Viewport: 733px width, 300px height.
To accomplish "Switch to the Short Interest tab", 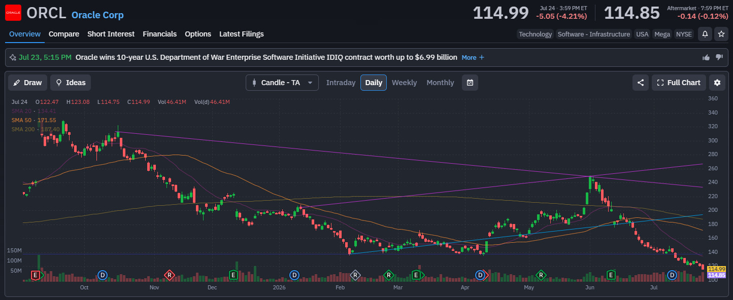I will coord(111,34).
